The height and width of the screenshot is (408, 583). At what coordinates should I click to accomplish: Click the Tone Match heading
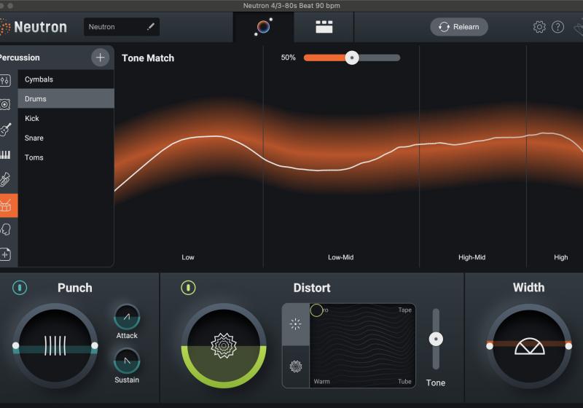[148, 58]
